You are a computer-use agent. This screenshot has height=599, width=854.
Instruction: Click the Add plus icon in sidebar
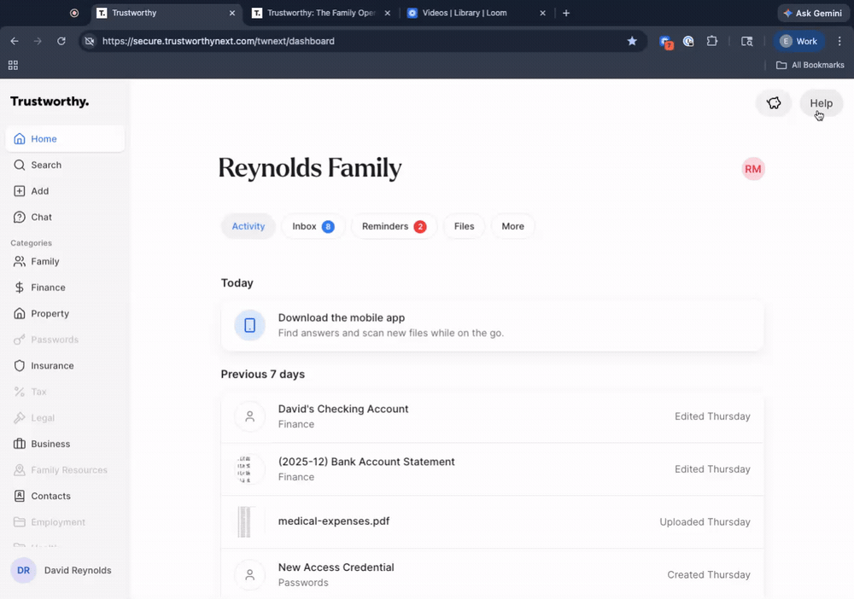pyautogui.click(x=20, y=191)
